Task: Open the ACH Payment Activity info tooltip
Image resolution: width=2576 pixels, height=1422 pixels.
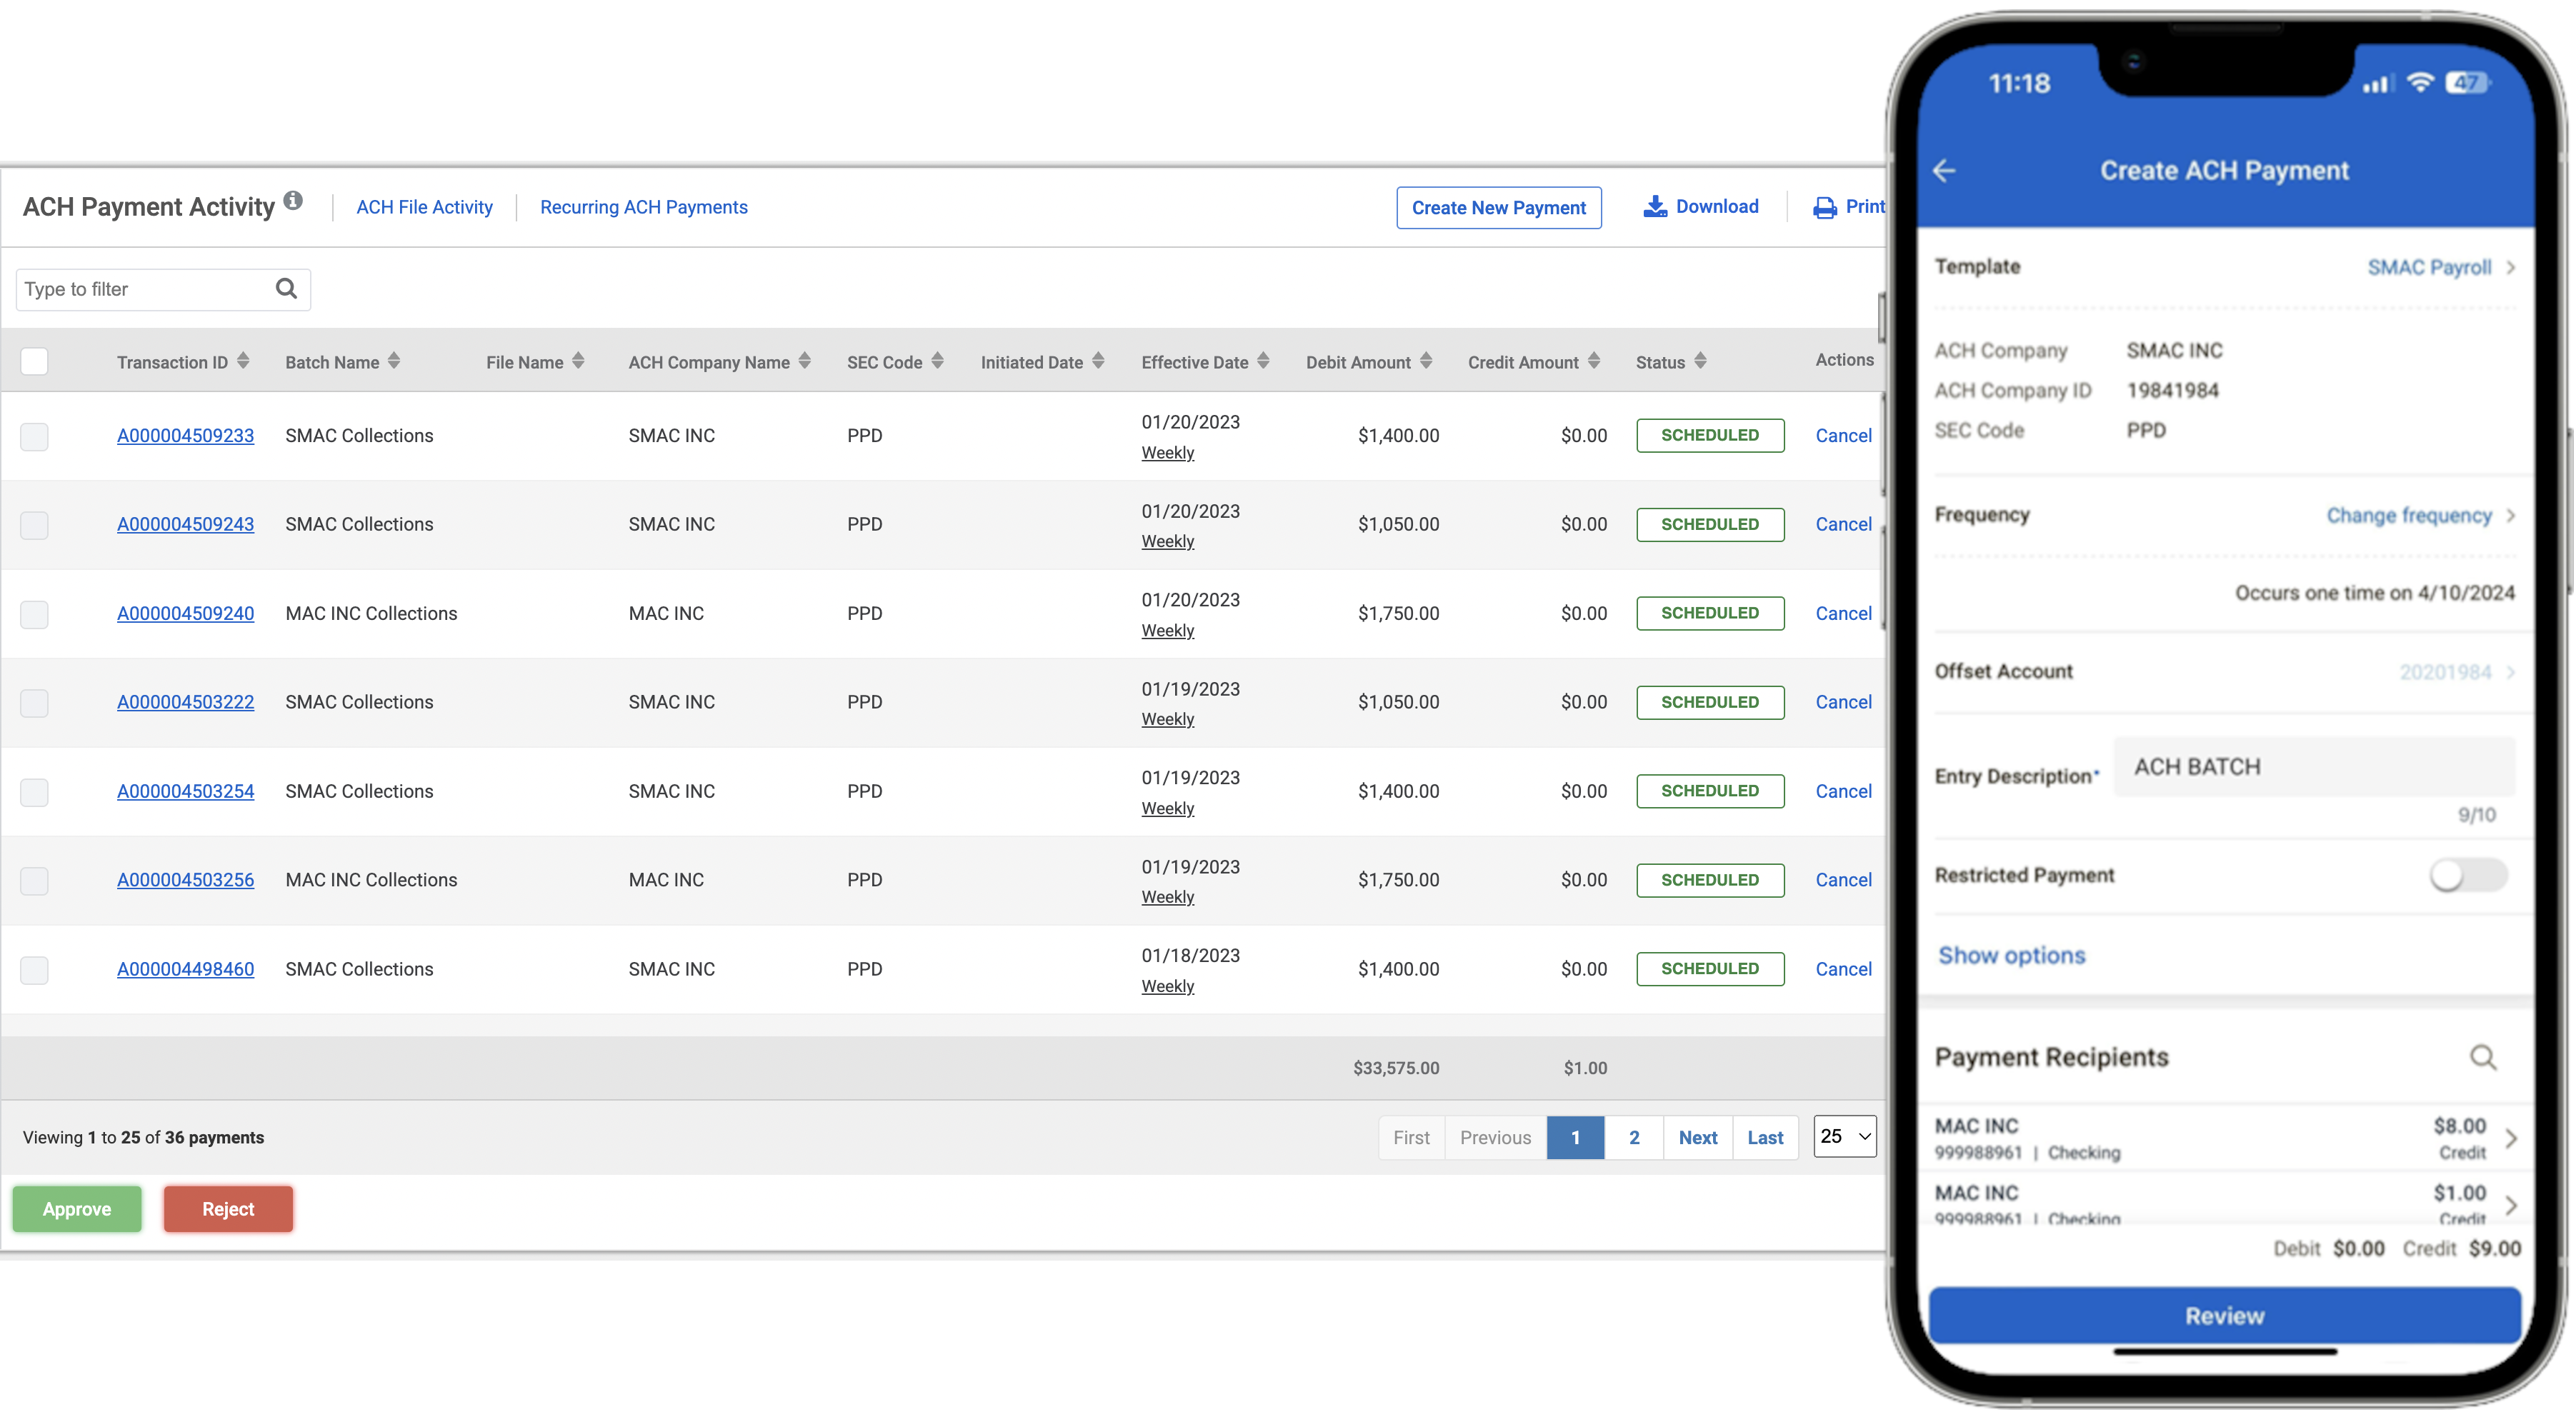Action: click(x=293, y=200)
